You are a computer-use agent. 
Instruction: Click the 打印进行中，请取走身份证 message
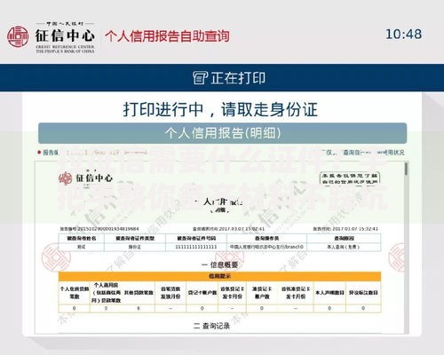(x=220, y=109)
